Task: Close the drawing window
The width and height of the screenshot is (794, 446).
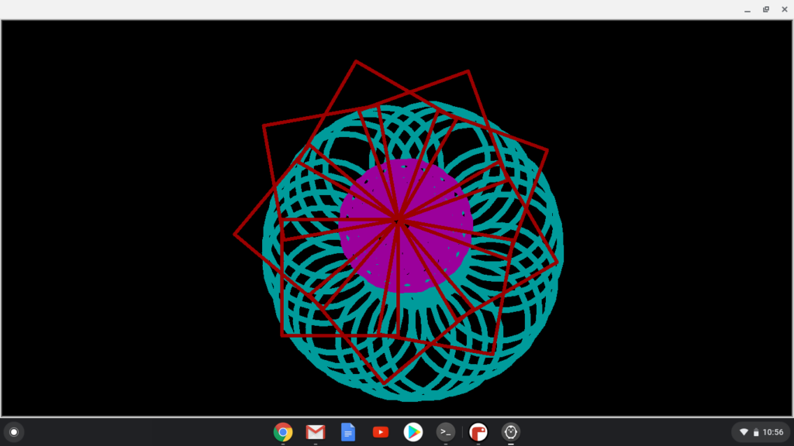Action: pos(785,9)
